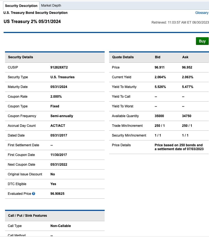Select the Fixed coupon type value

click(55, 106)
